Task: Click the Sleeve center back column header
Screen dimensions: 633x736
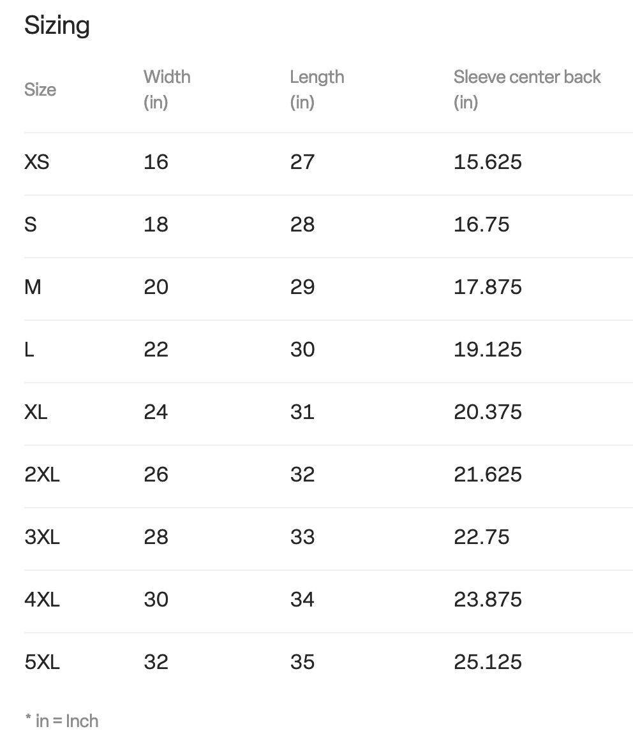Action: tap(527, 89)
